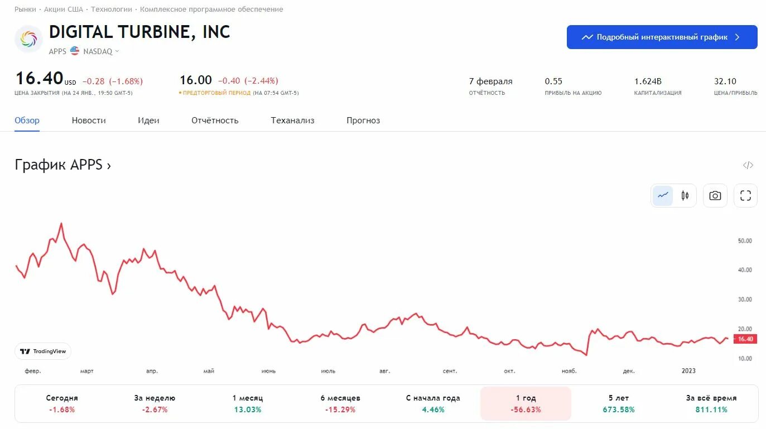Switch to the Отчётность tab
The height and width of the screenshot is (429, 766).
(x=215, y=120)
